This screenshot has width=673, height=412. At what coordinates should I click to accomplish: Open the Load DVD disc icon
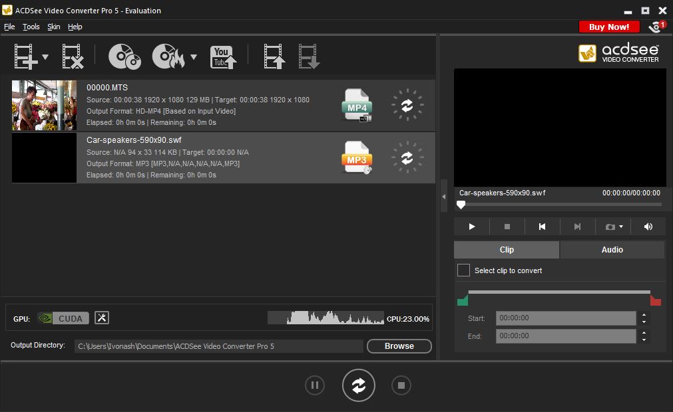click(123, 57)
